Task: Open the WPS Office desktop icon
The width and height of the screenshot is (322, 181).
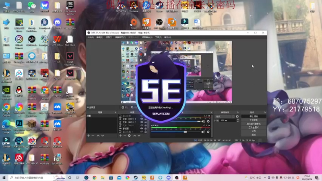Action: click(57, 41)
